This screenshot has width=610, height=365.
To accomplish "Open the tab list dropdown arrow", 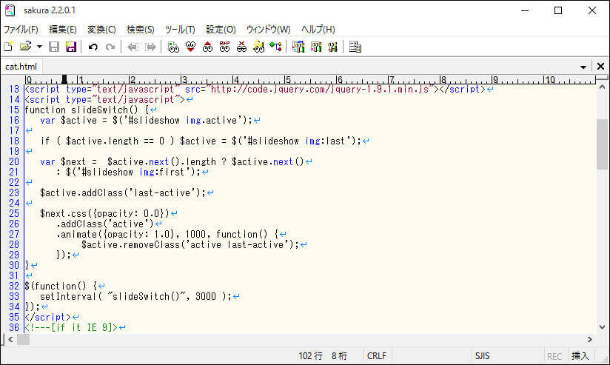I will point(583,67).
